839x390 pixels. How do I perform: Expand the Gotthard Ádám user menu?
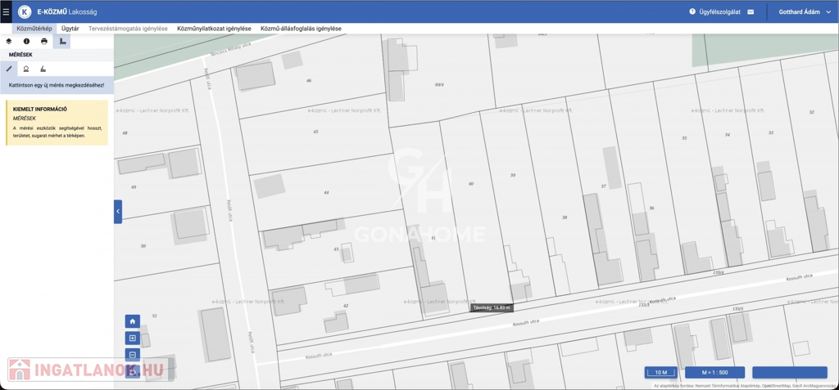click(x=804, y=12)
